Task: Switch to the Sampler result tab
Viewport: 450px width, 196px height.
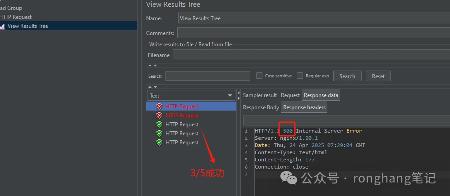Action: 260,95
